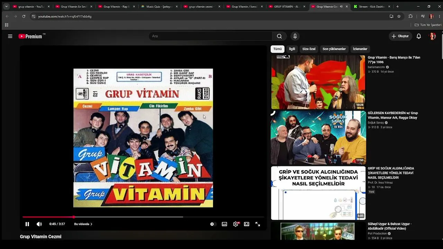Screen dimensions: 443x249
Task: Bookmark this page with the star icon
Action: [x=399, y=16]
